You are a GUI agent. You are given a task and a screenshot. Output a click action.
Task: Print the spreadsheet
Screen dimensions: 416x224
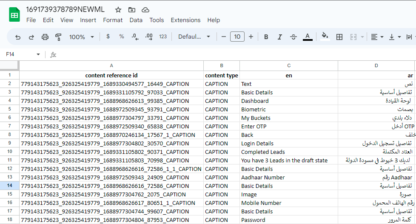coord(45,37)
